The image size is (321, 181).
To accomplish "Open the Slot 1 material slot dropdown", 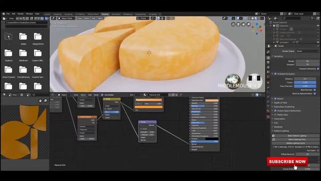I will (x=135, y=95).
